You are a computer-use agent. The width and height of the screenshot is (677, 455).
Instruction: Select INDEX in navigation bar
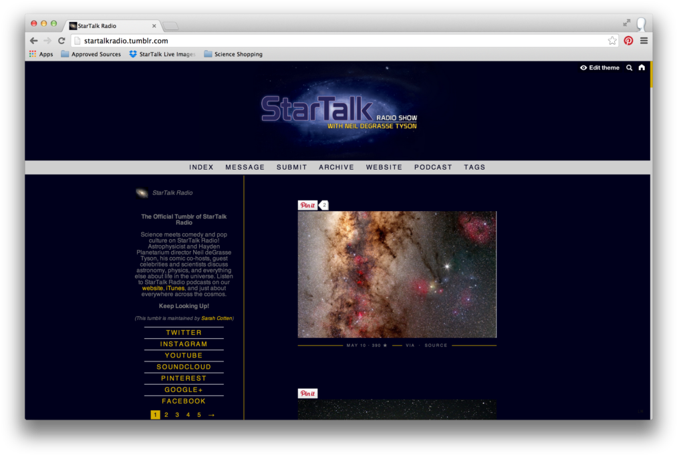click(201, 167)
